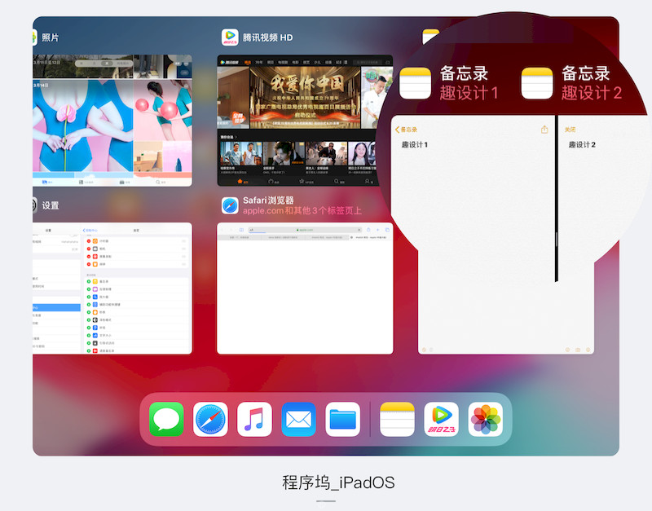Open the Photos app switcher card
652x511 pixels.
coord(112,120)
